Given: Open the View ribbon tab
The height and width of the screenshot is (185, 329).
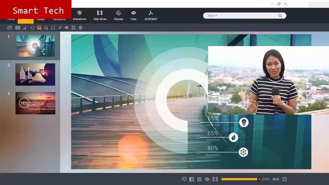Looking at the screenshot, I should click(134, 15).
